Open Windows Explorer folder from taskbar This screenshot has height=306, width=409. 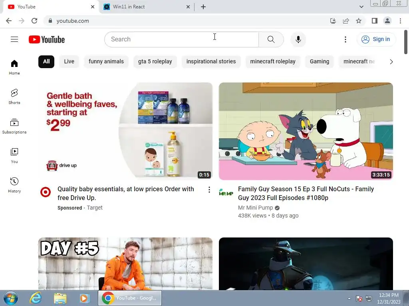[x=60, y=298]
